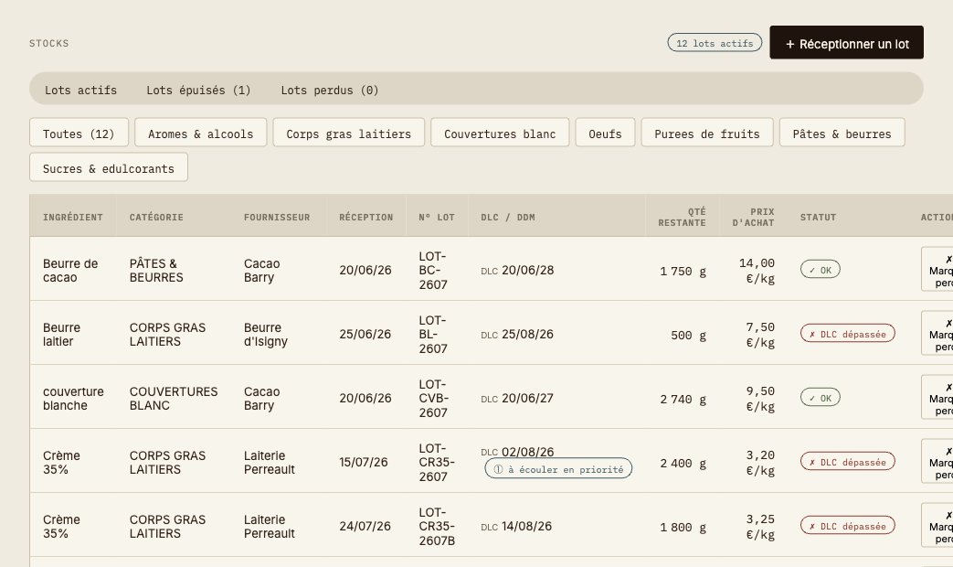Click the COUVERTURES BLANC category cell
This screenshot has height=567, width=953.
click(x=174, y=399)
